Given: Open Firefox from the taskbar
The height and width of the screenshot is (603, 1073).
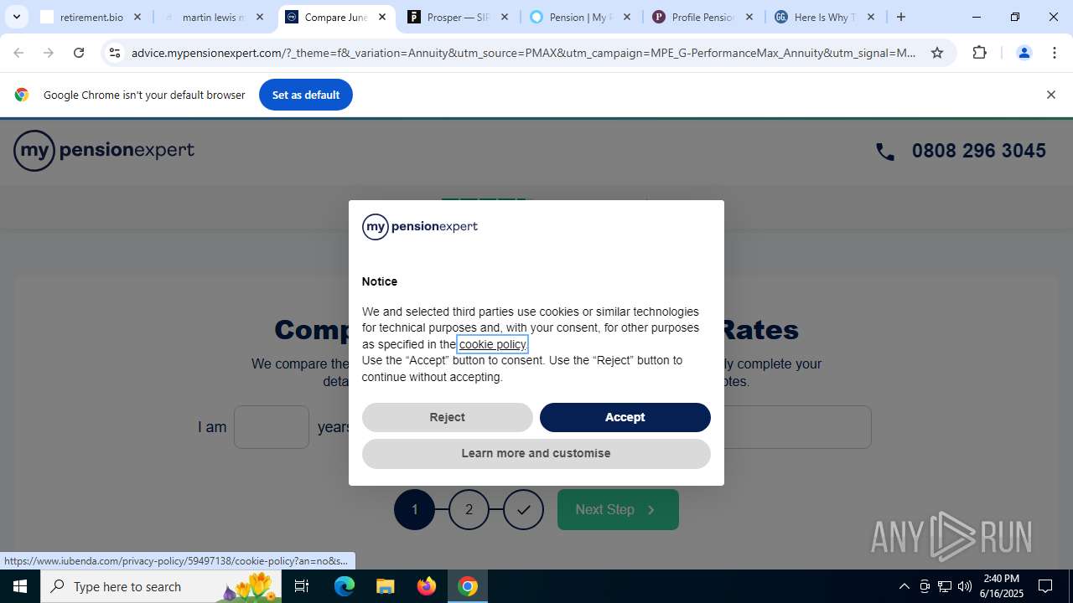Looking at the screenshot, I should pos(427,586).
